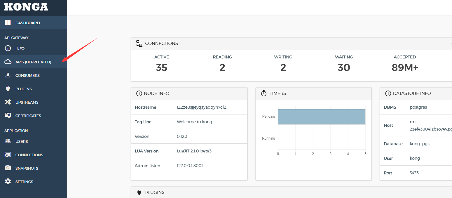Viewport: 452px width, 198px height.
Task: Click the clock icon beside Timers
Action: point(263,93)
